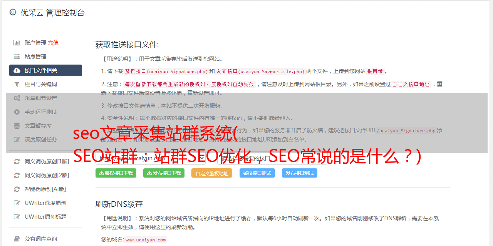The height and width of the screenshot is (246, 493).
Task: Open UWriter原创标题 from the sidebar
Action: (45, 217)
